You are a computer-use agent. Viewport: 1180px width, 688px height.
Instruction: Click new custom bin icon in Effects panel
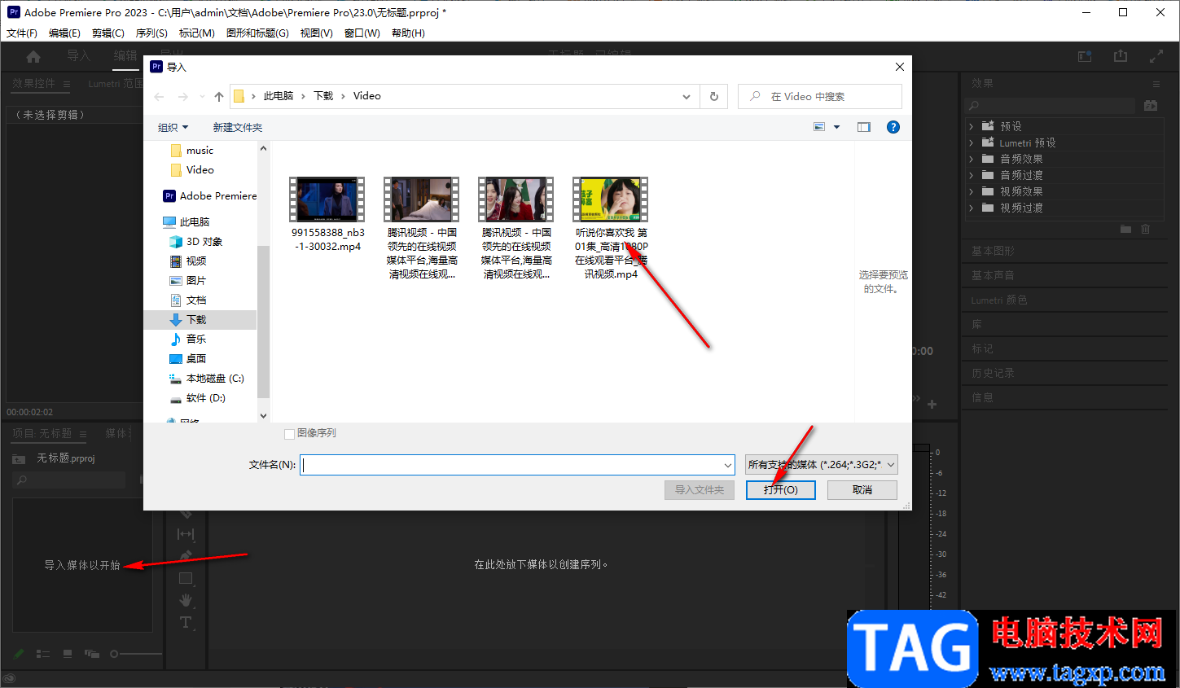(1125, 230)
